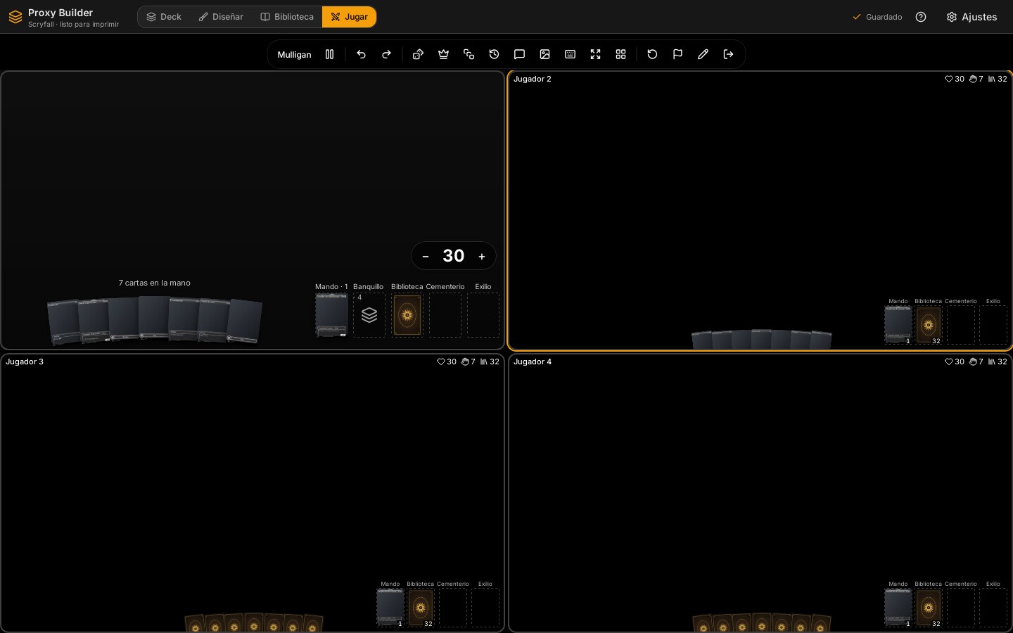Viewport: 1013px width, 633px height.
Task: Switch to the Diseñar tab
Action: pos(221,17)
